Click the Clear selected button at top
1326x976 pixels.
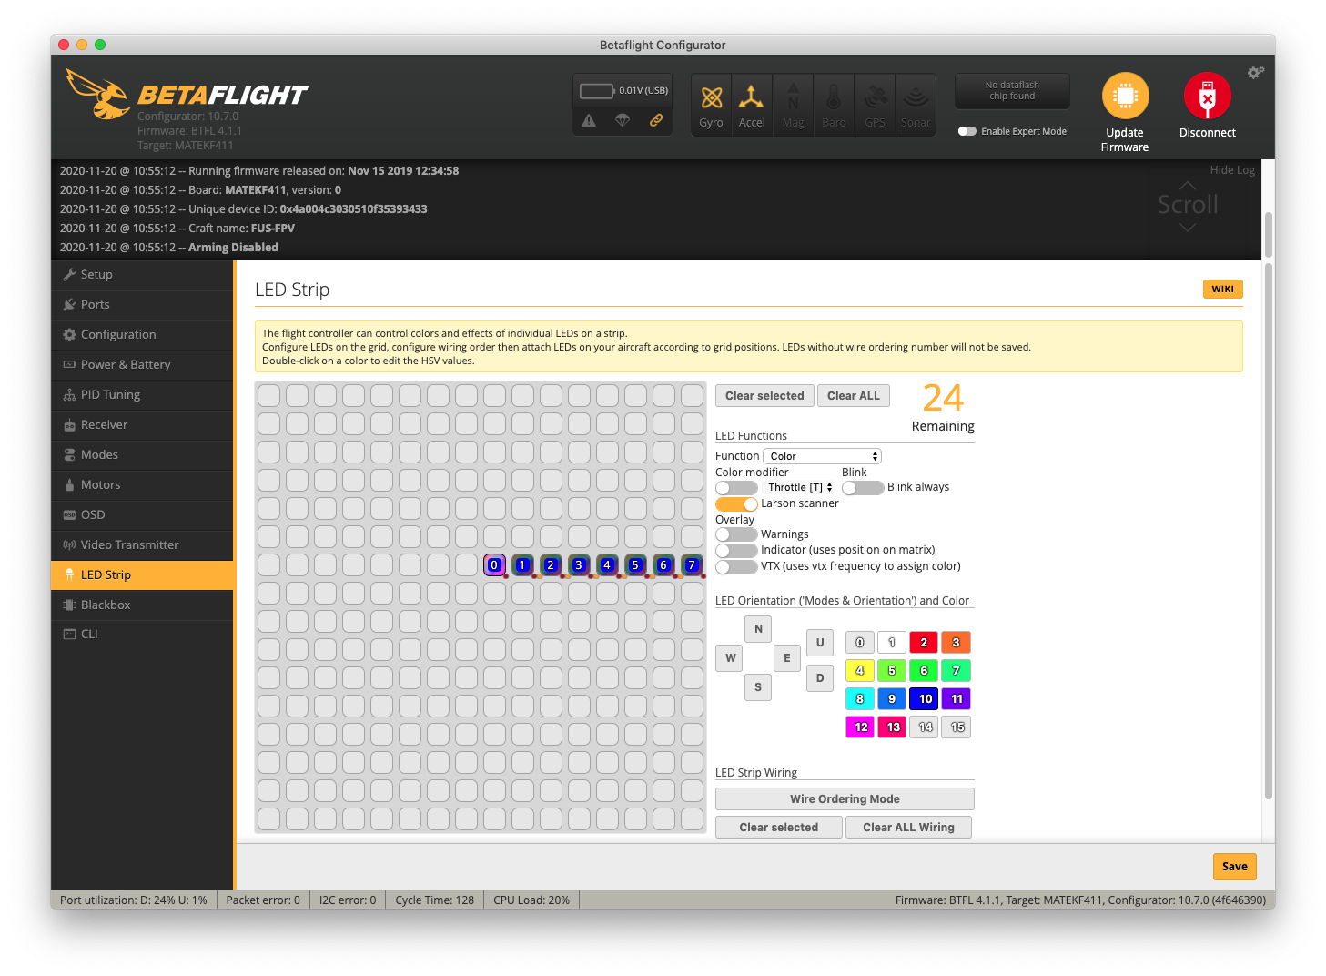(x=764, y=396)
